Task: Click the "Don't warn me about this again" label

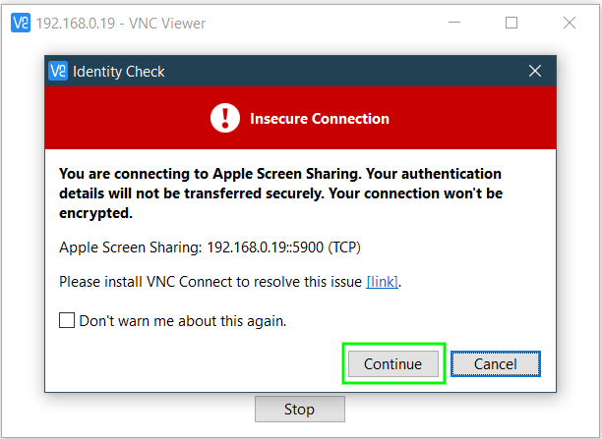Action: click(183, 321)
